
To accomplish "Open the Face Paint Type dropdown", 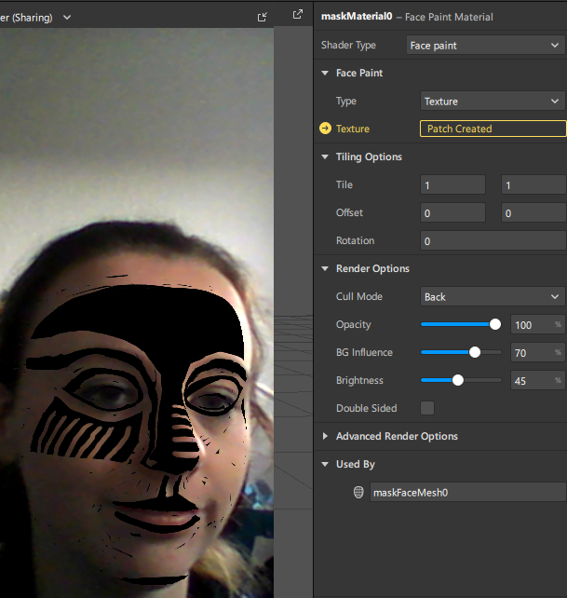I will coord(492,101).
